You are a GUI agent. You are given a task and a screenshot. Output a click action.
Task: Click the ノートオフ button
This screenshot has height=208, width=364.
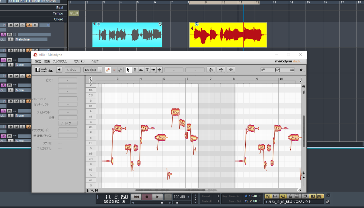tap(67, 123)
